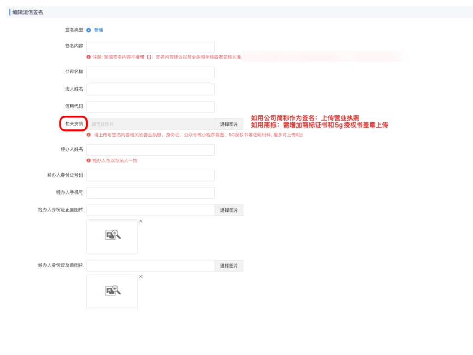This screenshot has height=355, width=473.
Task: Click the 经办人身份证反面图片 path field
Action: pos(150,266)
